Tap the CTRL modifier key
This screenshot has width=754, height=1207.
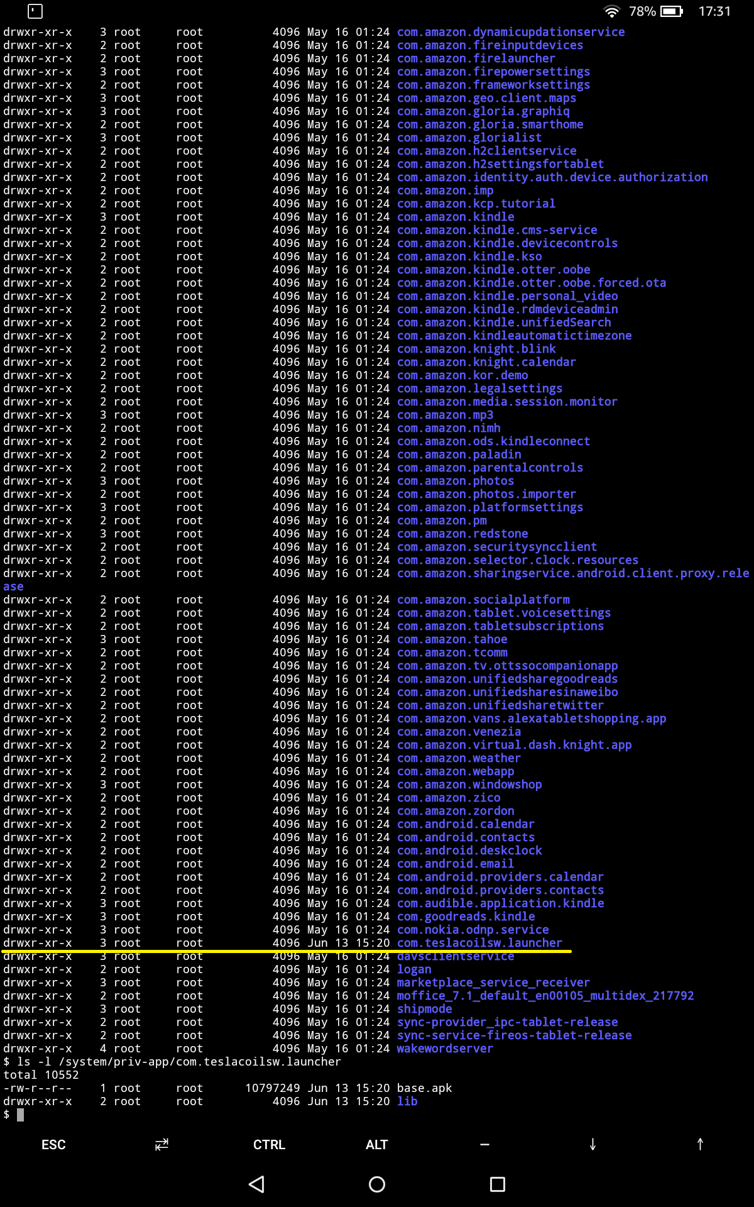(269, 1145)
